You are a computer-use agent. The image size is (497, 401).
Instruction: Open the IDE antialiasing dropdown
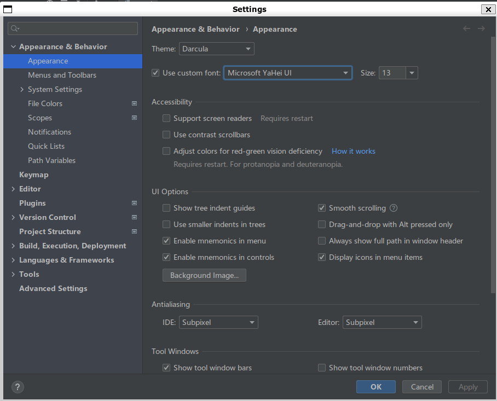point(218,322)
